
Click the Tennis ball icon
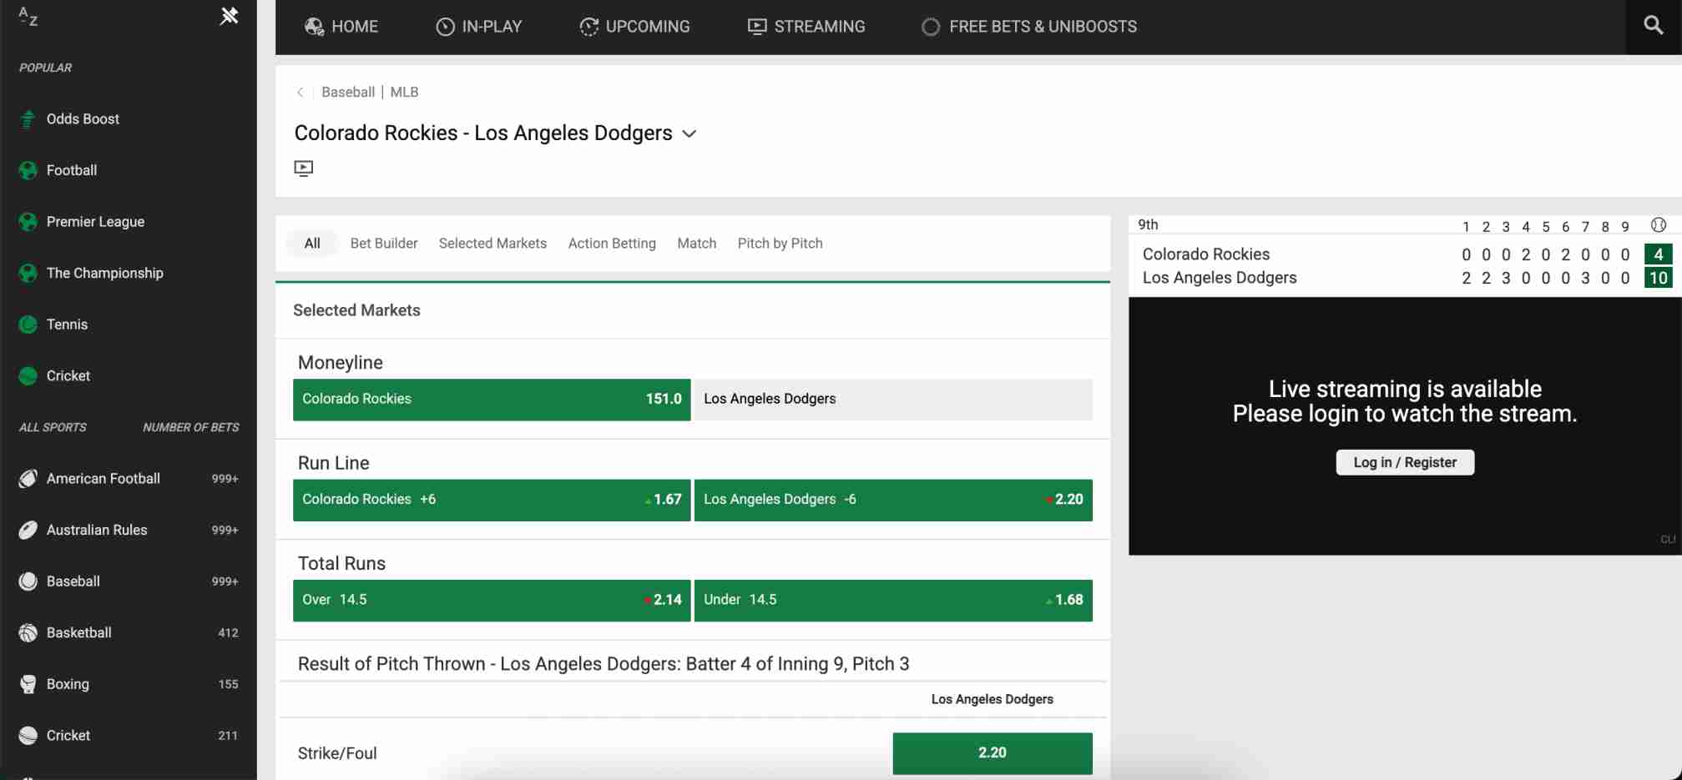click(28, 325)
